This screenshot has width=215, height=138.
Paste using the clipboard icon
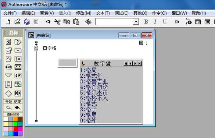coord(76,22)
